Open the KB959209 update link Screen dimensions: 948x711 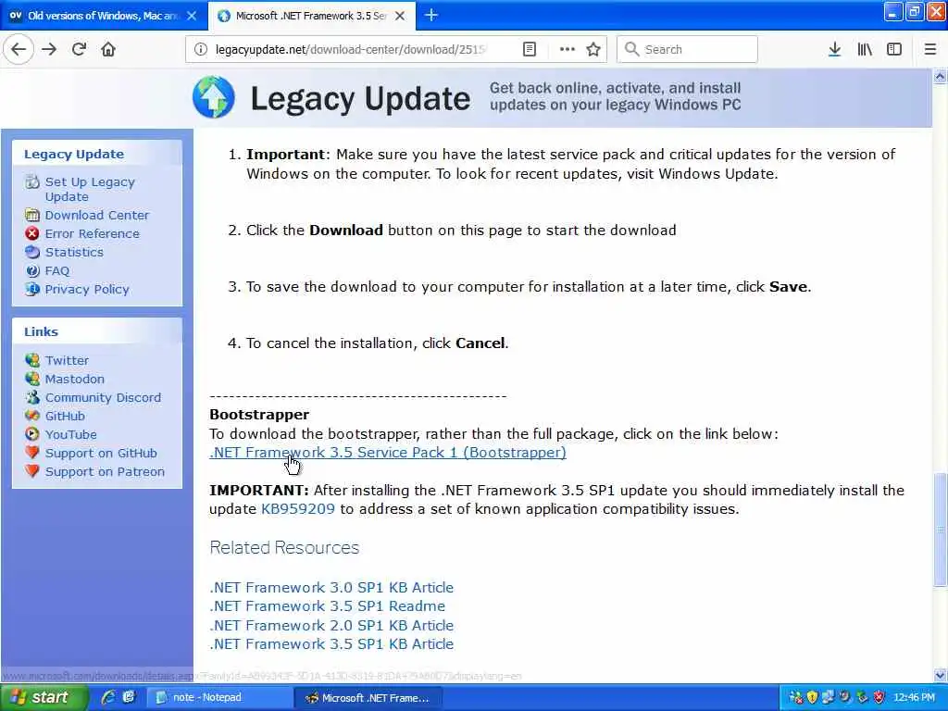tap(297, 509)
